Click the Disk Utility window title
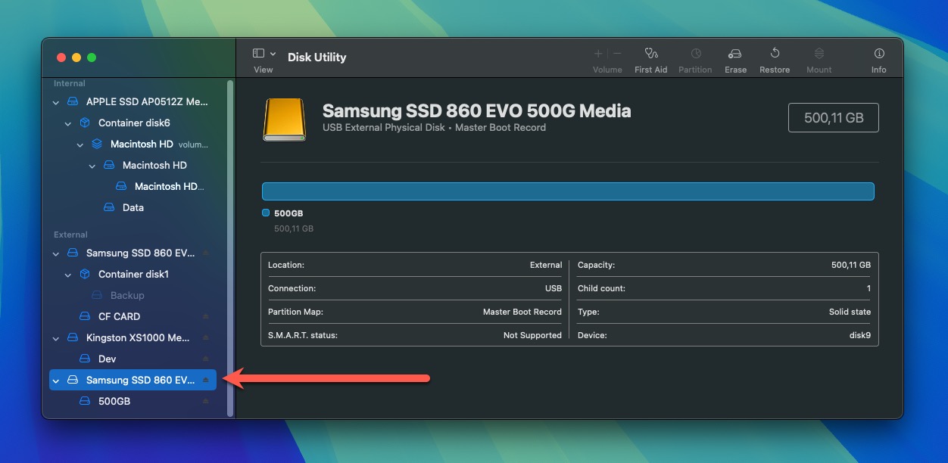Image resolution: width=948 pixels, height=463 pixels. pos(317,57)
